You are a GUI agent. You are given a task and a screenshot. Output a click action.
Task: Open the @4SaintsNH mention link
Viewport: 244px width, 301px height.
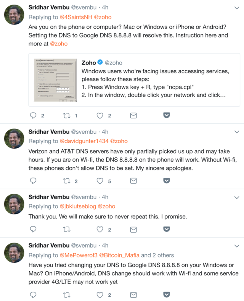75,17
